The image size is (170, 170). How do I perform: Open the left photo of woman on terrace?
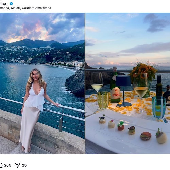42,83
